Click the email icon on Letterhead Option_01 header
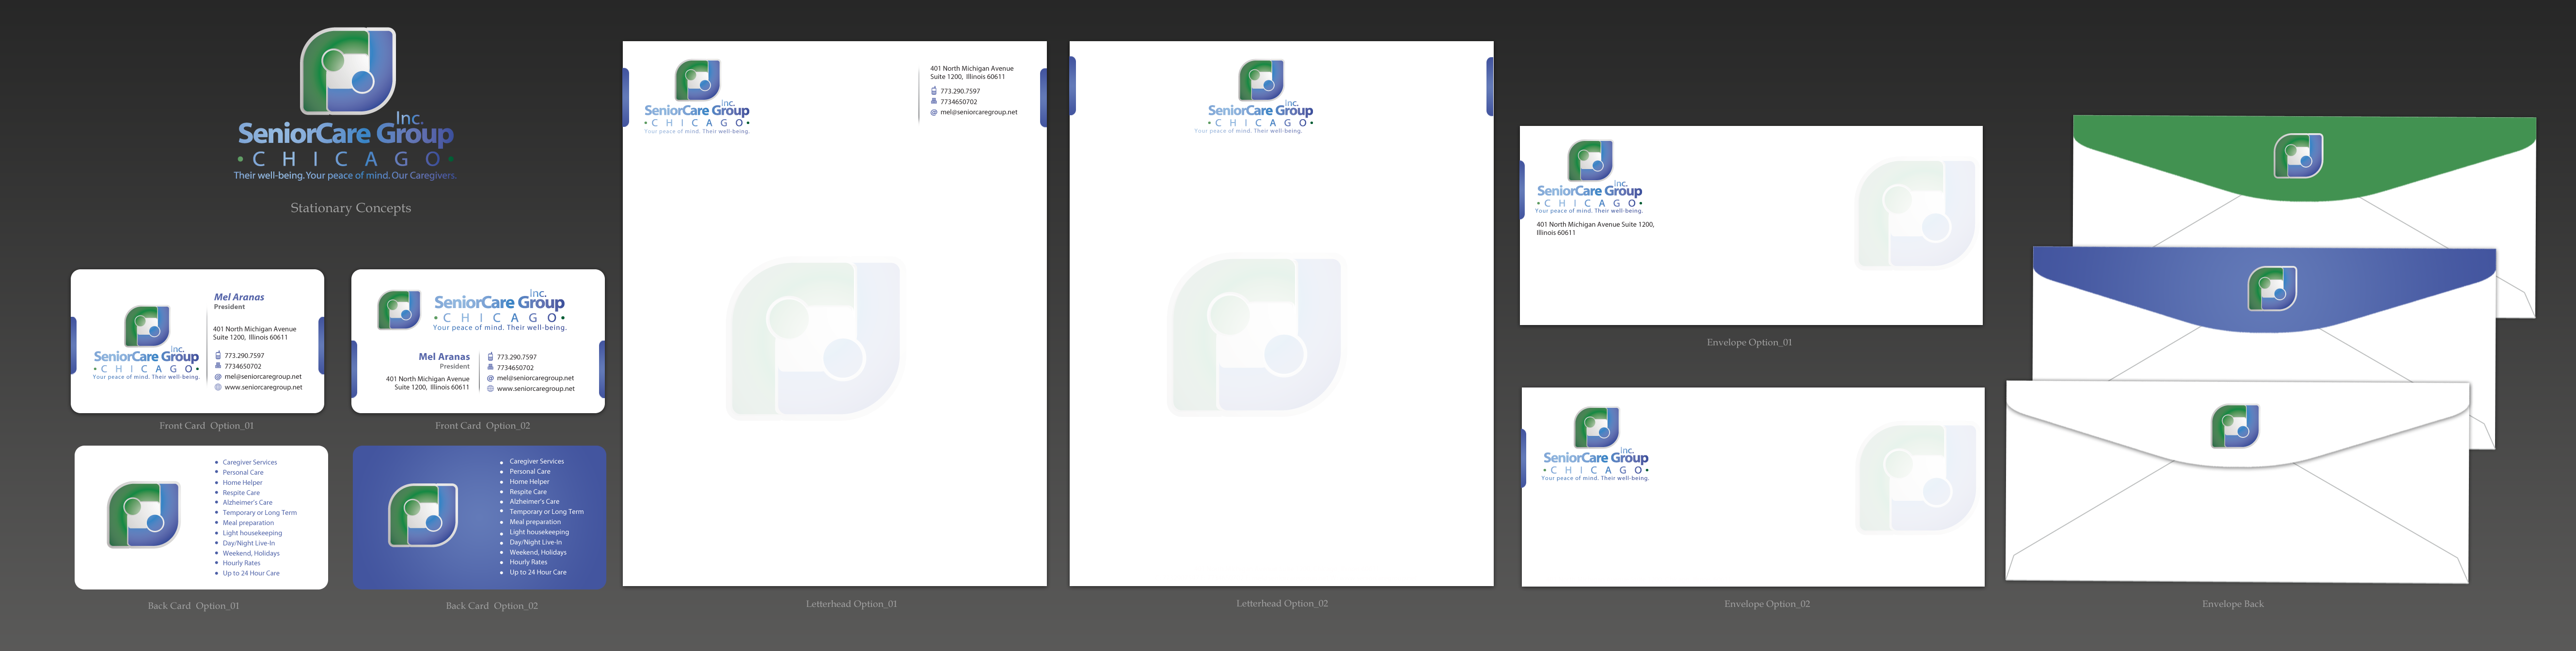The height and width of the screenshot is (651, 2576). point(934,112)
